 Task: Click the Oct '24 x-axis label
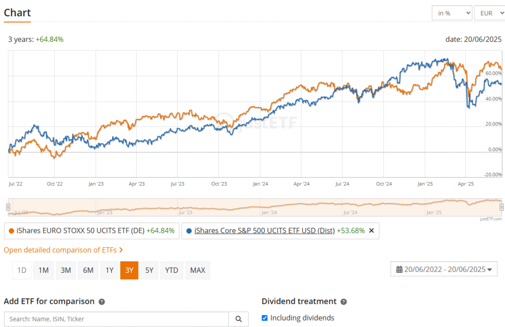[x=384, y=183]
